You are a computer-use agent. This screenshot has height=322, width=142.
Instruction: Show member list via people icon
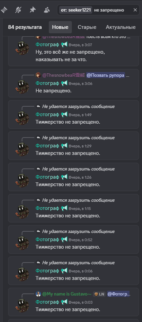(x=47, y=10)
